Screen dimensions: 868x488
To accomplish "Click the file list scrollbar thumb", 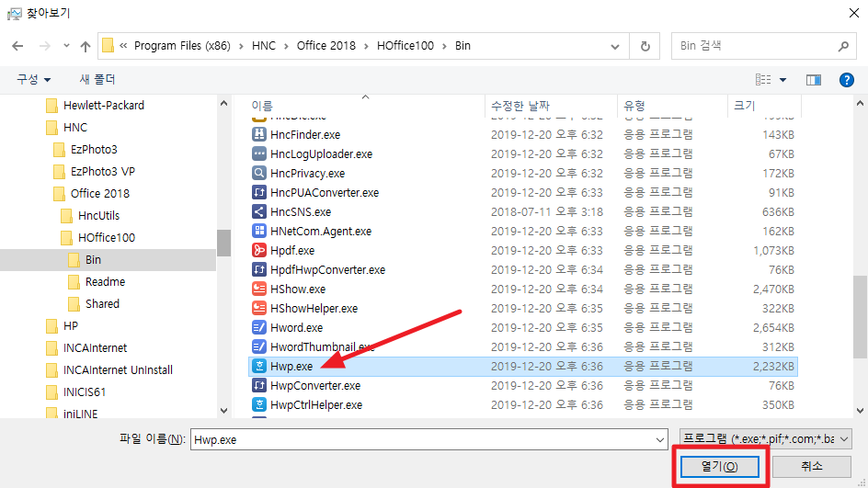I will point(860,317).
